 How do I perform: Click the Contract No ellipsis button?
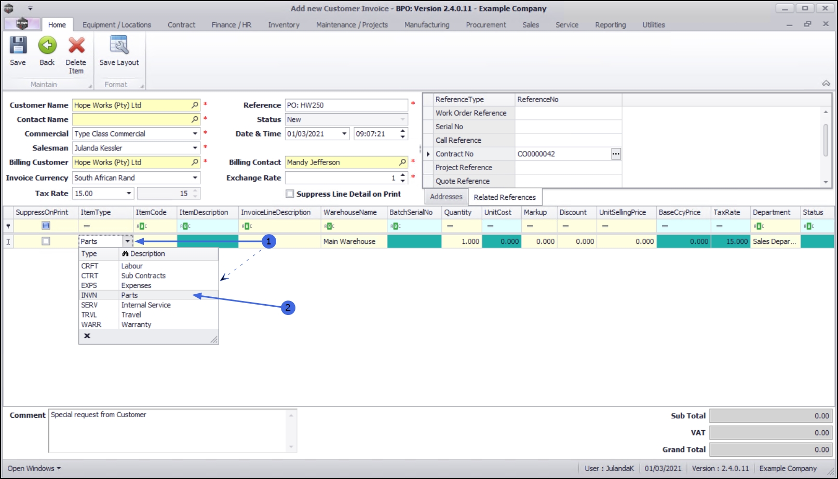coord(616,154)
